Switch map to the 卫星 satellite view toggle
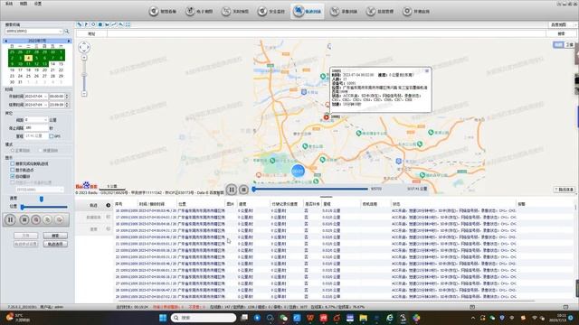This screenshot has width=579, height=325. [569, 44]
